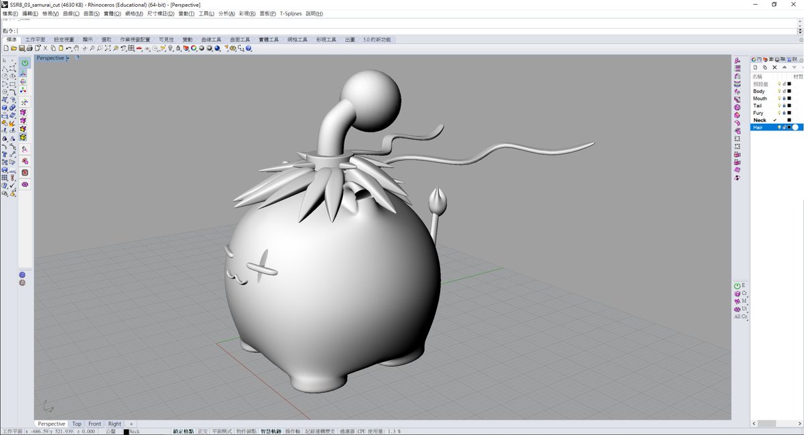Select the Fury layer name

tap(758, 113)
